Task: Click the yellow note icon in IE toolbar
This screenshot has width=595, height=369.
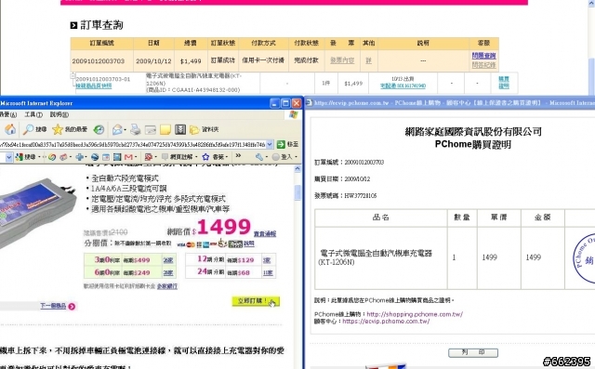Action: pyautogui.click(x=165, y=130)
